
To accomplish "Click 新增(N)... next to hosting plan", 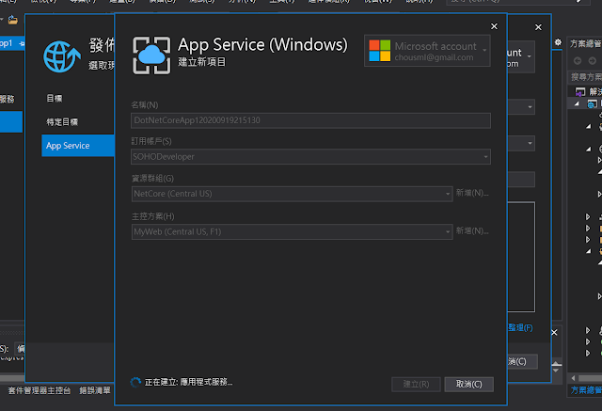I will (472, 231).
